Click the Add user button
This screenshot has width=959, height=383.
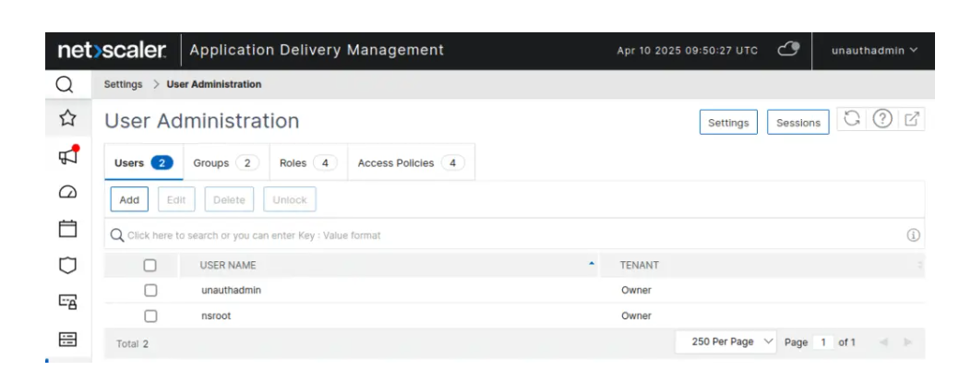coord(129,199)
